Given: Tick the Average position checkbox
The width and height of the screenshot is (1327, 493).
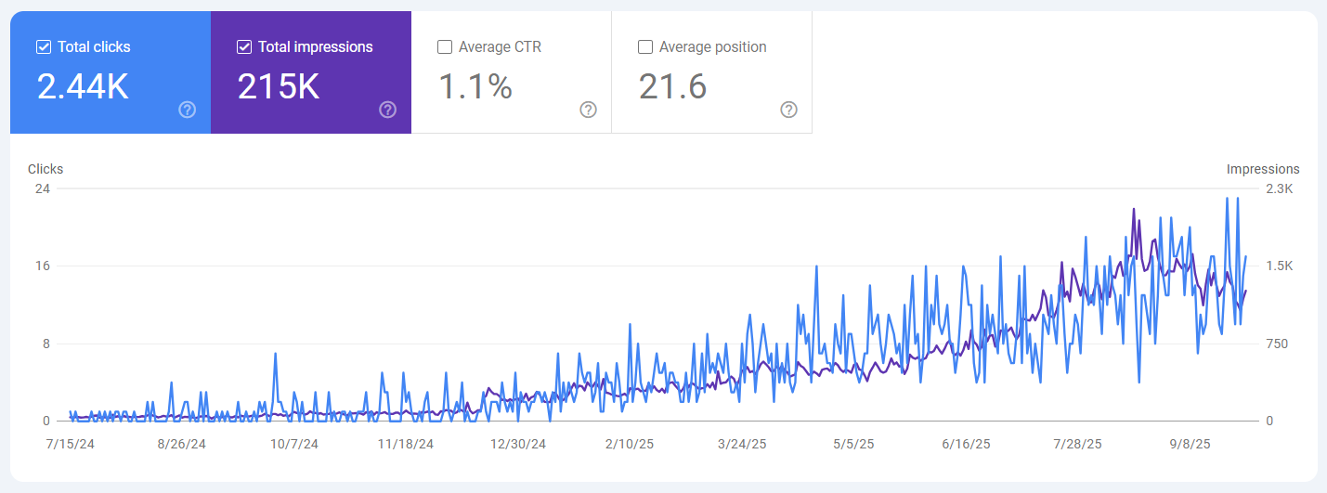Looking at the screenshot, I should pos(645,47).
